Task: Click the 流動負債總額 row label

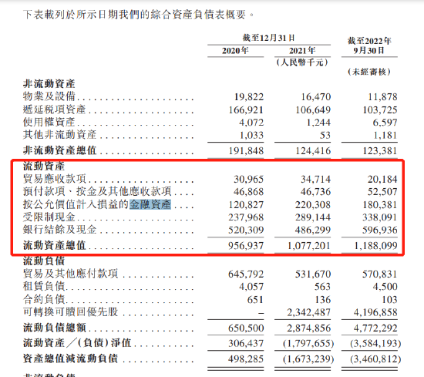Action: (x=55, y=328)
